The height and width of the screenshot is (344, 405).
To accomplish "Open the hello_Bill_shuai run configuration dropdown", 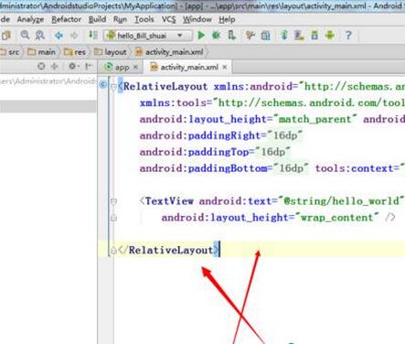I will coord(148,36).
